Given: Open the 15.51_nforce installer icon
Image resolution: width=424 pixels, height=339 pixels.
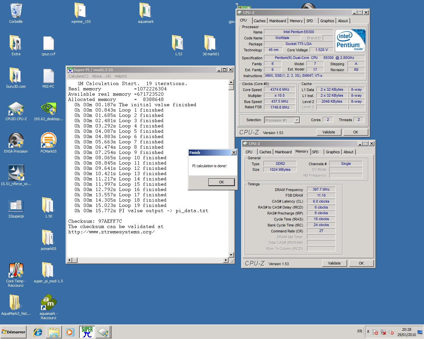Looking at the screenshot, I should [x=16, y=173].
